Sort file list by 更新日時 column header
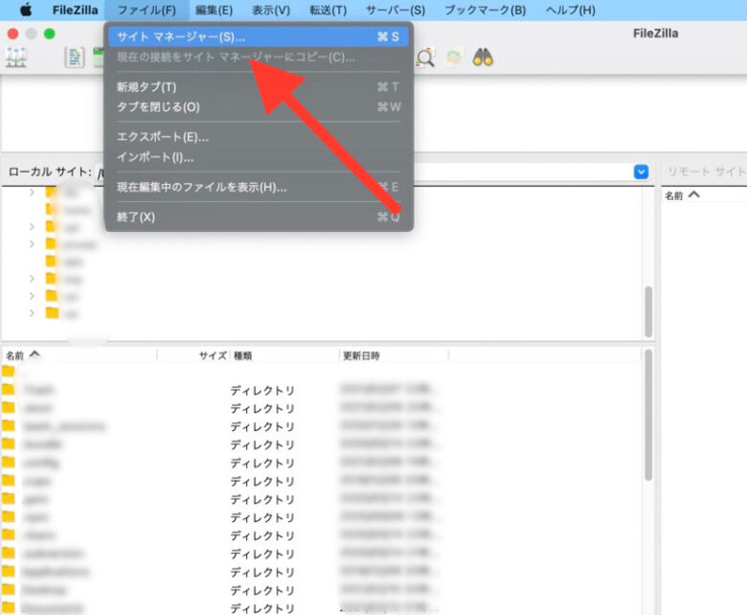Image resolution: width=747 pixels, height=615 pixels. (362, 355)
